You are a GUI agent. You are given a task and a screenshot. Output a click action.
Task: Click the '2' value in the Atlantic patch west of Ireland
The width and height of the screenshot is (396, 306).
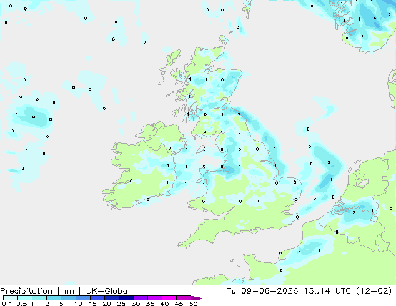[34, 117]
